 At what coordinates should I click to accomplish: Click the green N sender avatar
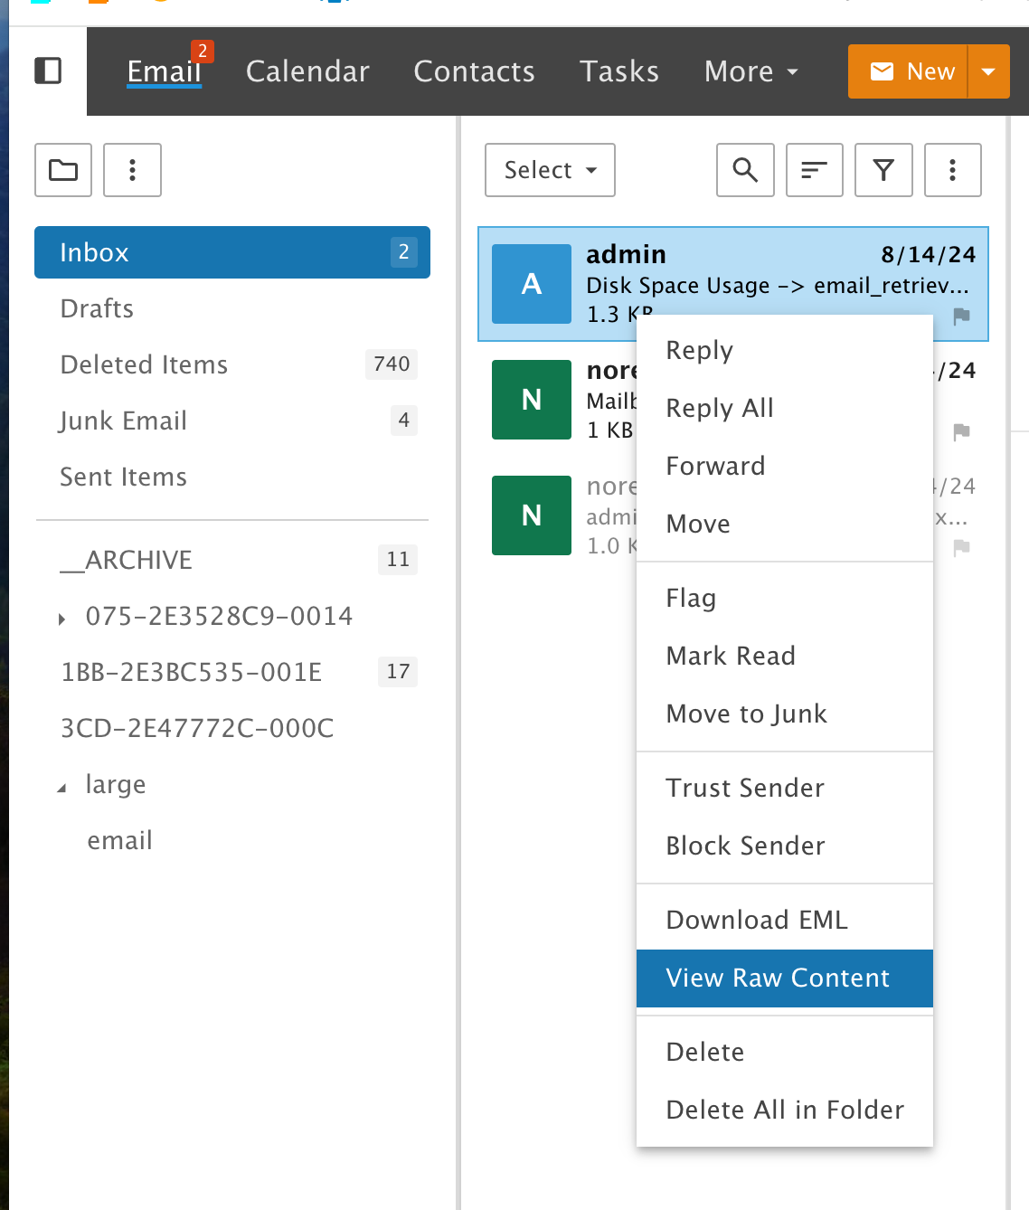tap(532, 400)
